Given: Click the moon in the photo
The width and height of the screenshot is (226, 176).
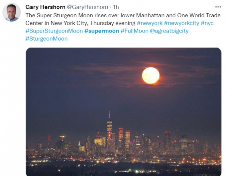Looking at the screenshot, I should (151, 75).
